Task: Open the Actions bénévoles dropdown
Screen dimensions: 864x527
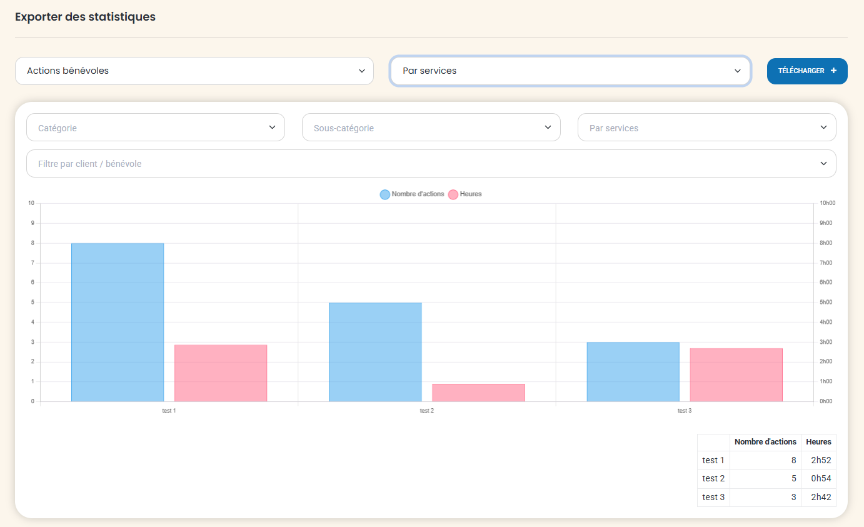Action: (x=194, y=71)
